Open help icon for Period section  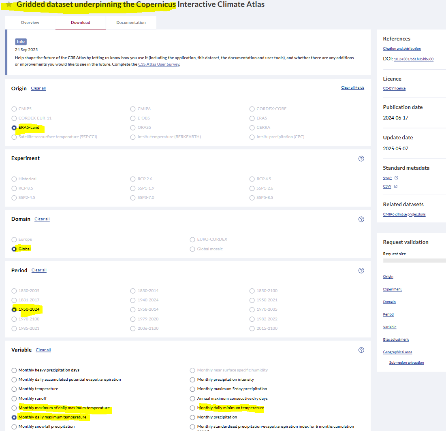(361, 271)
